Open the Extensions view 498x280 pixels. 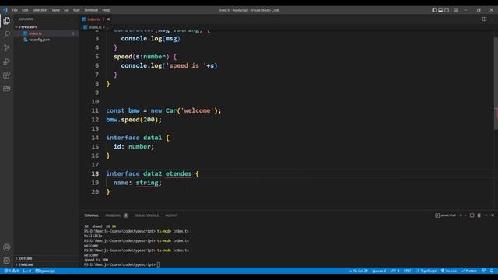click(x=7, y=75)
